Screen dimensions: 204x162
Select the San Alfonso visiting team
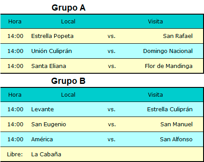coord(176,139)
